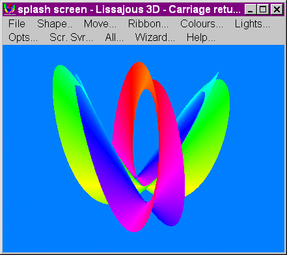
Task: Open the Lights... menu
Action: 253,23
